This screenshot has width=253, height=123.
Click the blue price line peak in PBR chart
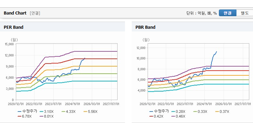[217, 52]
